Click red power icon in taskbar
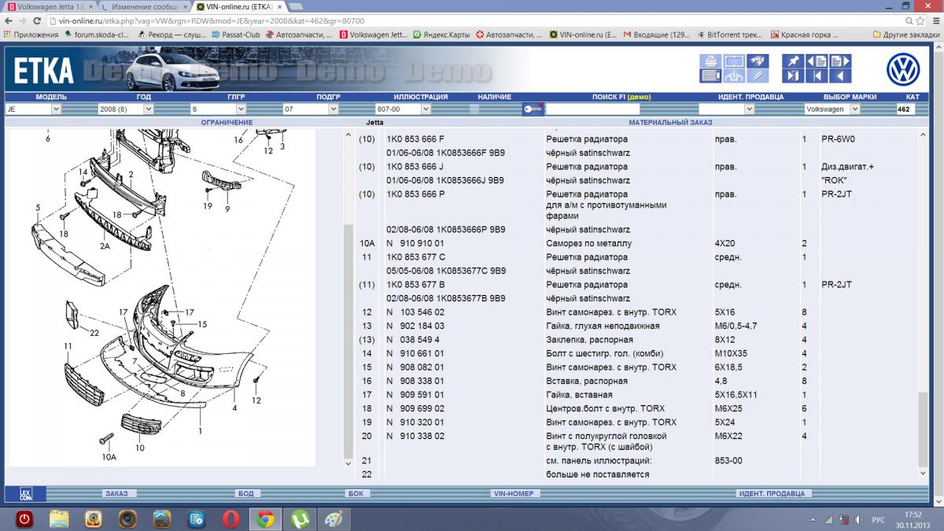Image resolution: width=944 pixels, height=531 pixels. (24, 519)
